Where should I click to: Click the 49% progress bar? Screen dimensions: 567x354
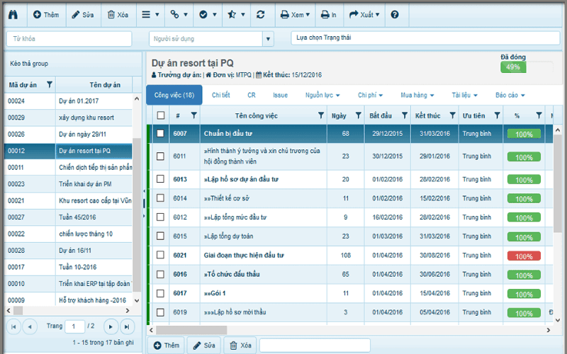(x=513, y=67)
